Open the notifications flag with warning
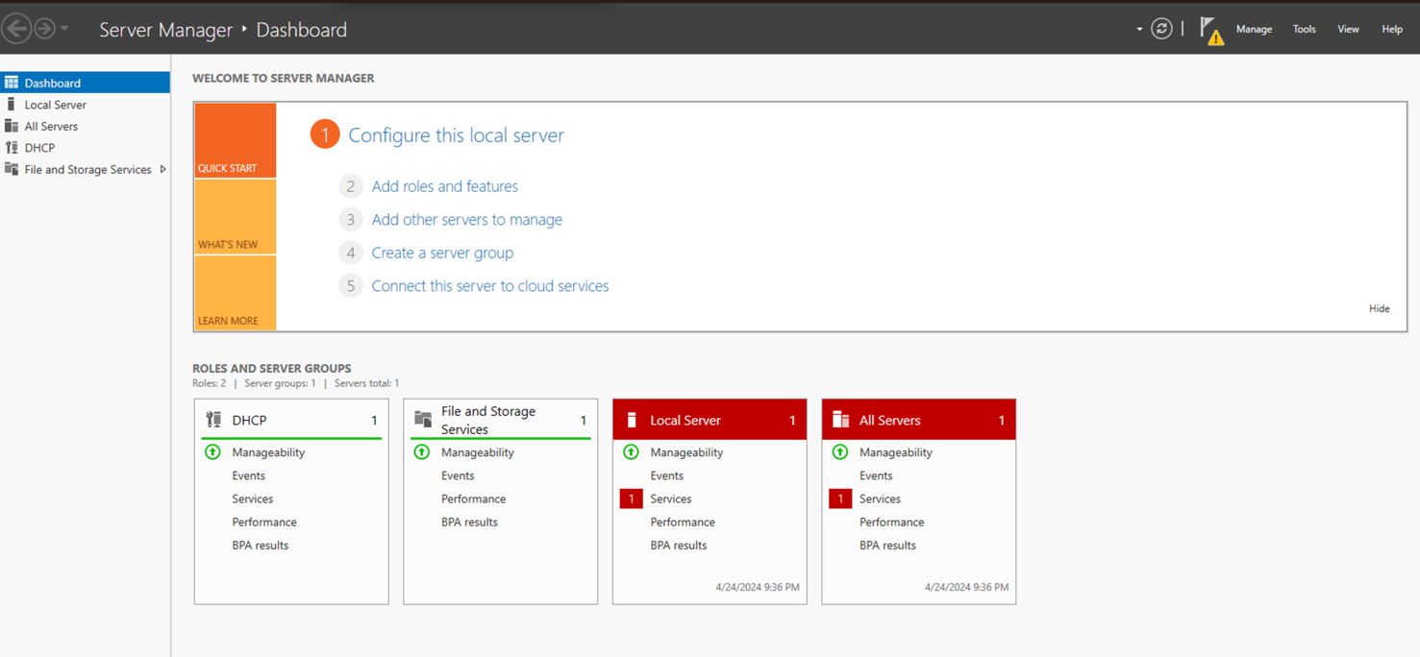The height and width of the screenshot is (657, 1420). click(1210, 31)
